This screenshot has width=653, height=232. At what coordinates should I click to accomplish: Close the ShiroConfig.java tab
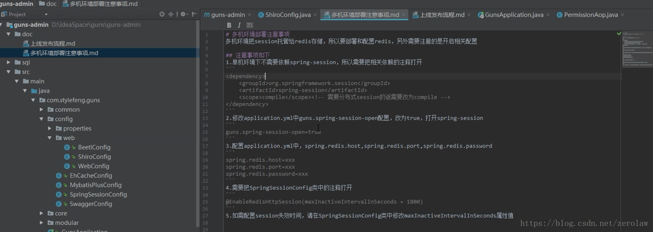coord(315,15)
